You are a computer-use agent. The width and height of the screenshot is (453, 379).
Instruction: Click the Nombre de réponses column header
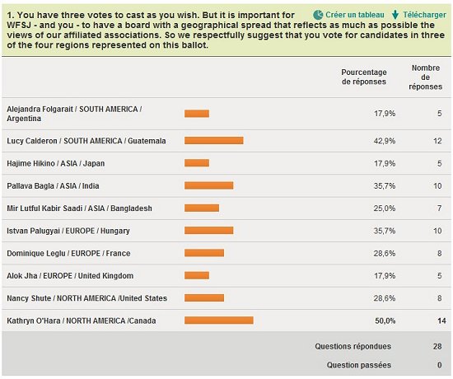[426, 77]
